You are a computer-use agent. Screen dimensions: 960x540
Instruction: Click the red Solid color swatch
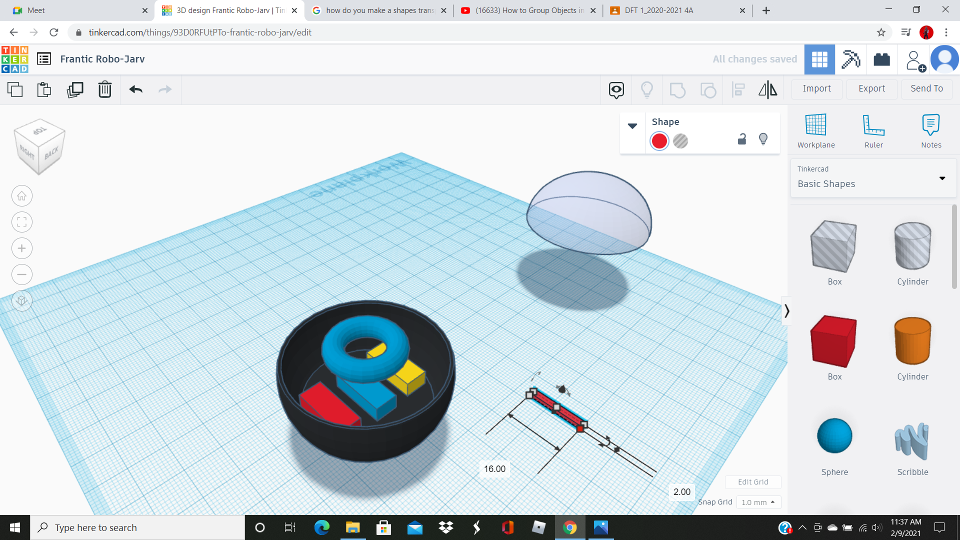[x=659, y=141]
